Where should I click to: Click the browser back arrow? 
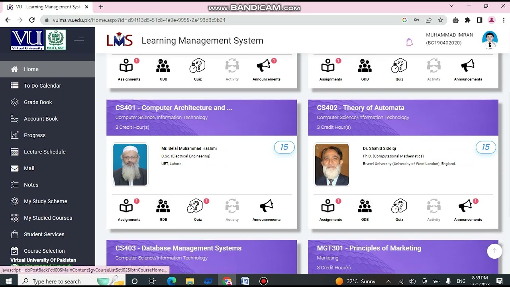pos(8,20)
